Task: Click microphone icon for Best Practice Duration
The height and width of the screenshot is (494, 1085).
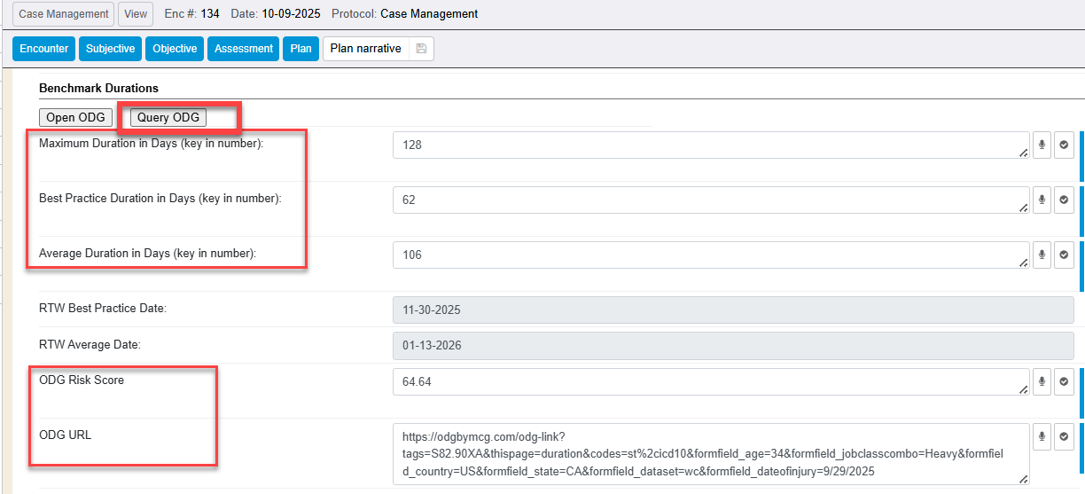Action: pos(1042,200)
